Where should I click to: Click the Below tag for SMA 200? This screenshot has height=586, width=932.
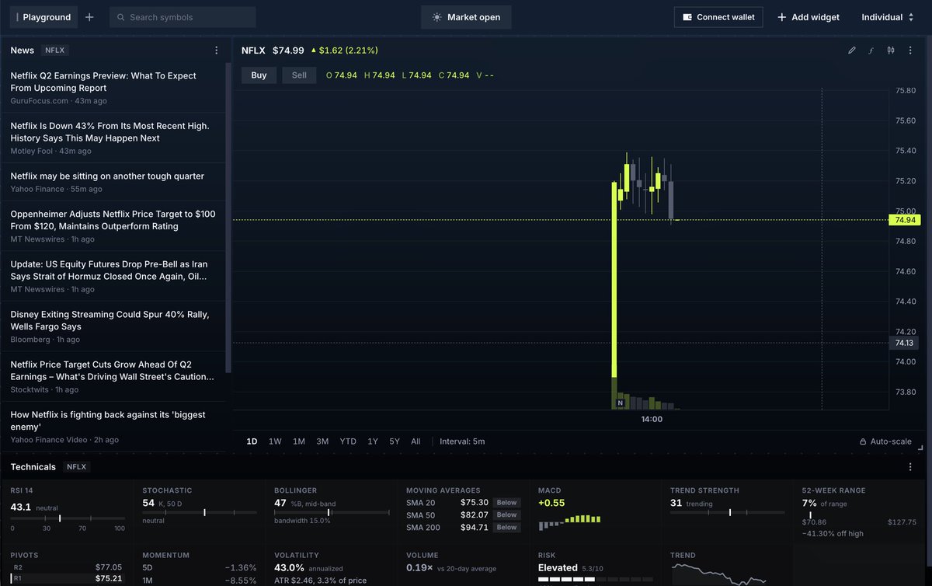pos(506,528)
